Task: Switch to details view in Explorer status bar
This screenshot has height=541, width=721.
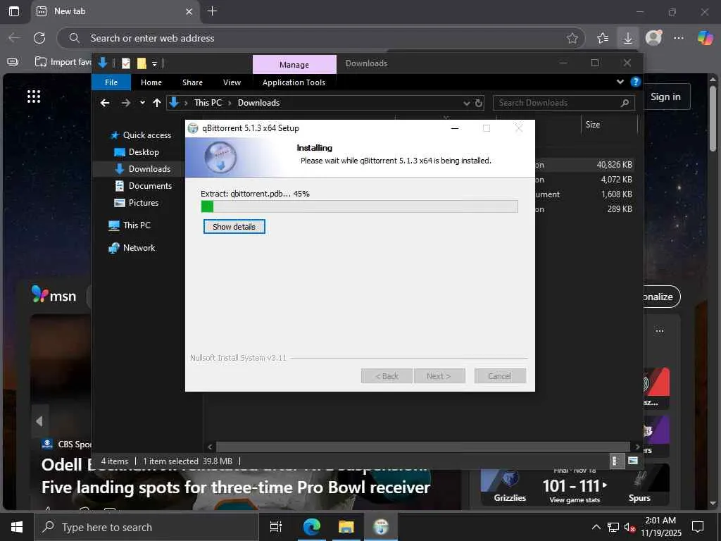Action: click(x=615, y=461)
